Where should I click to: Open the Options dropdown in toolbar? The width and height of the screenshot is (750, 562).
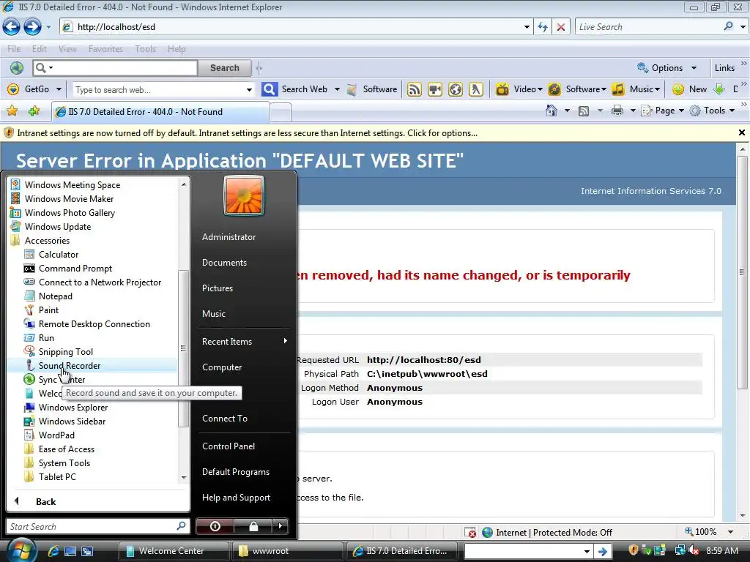[x=694, y=68]
